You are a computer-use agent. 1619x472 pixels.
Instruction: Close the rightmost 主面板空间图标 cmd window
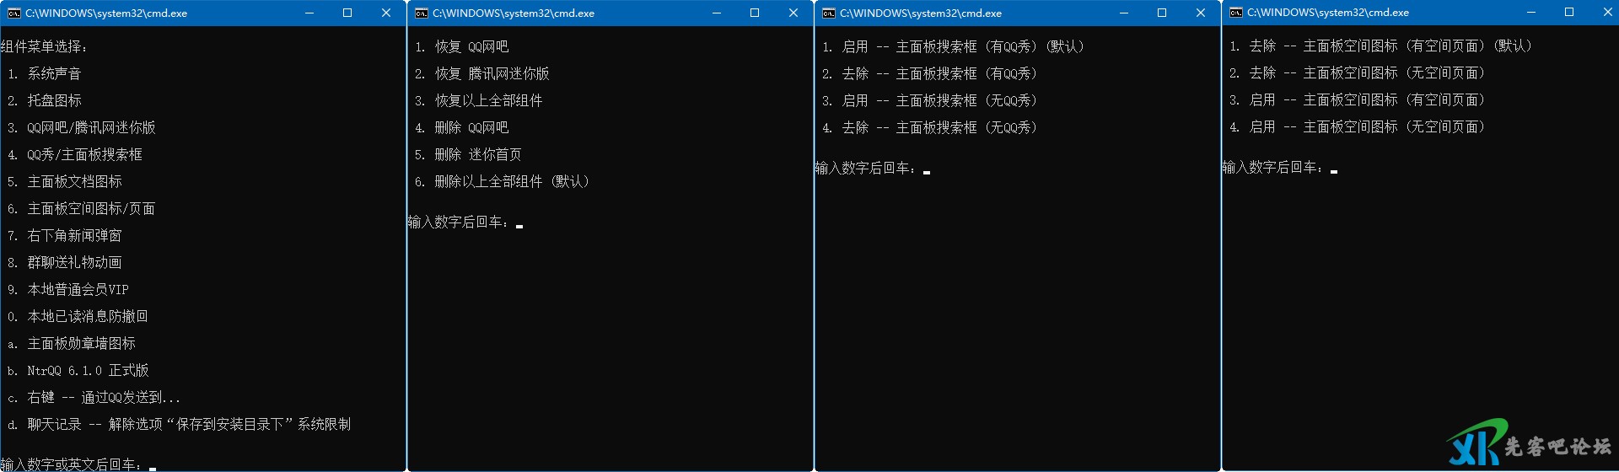tap(1608, 13)
